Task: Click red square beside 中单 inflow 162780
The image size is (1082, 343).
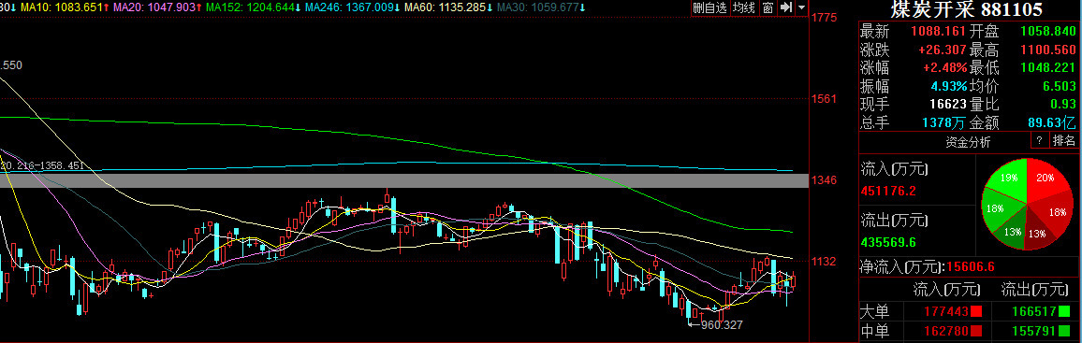Action: (x=976, y=331)
